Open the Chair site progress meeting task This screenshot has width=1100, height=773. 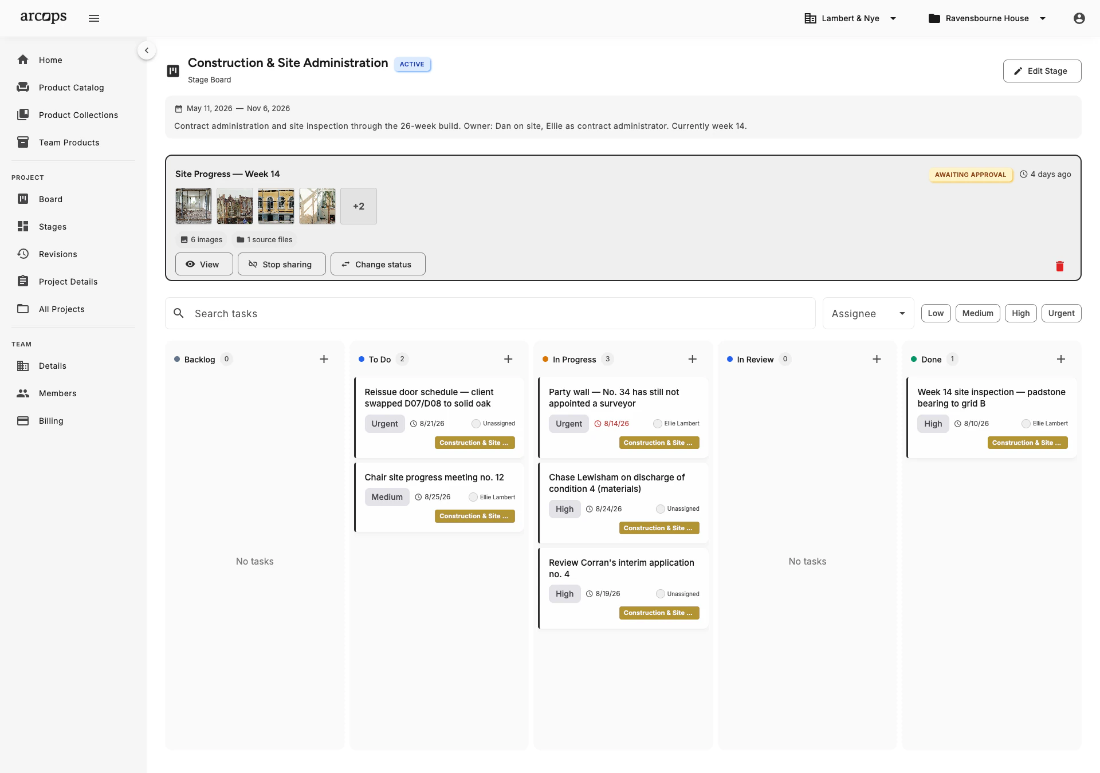pyautogui.click(x=439, y=497)
